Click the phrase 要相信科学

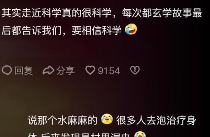97,30
